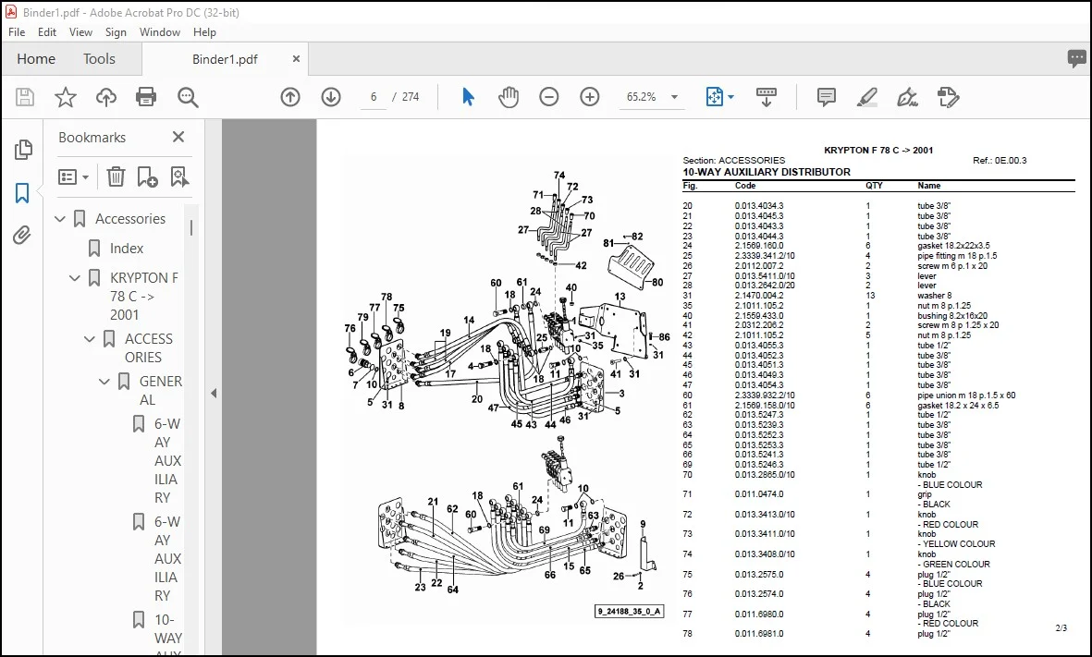Click the Stamp tool icon
This screenshot has width=1092, height=657.
pos(949,97)
